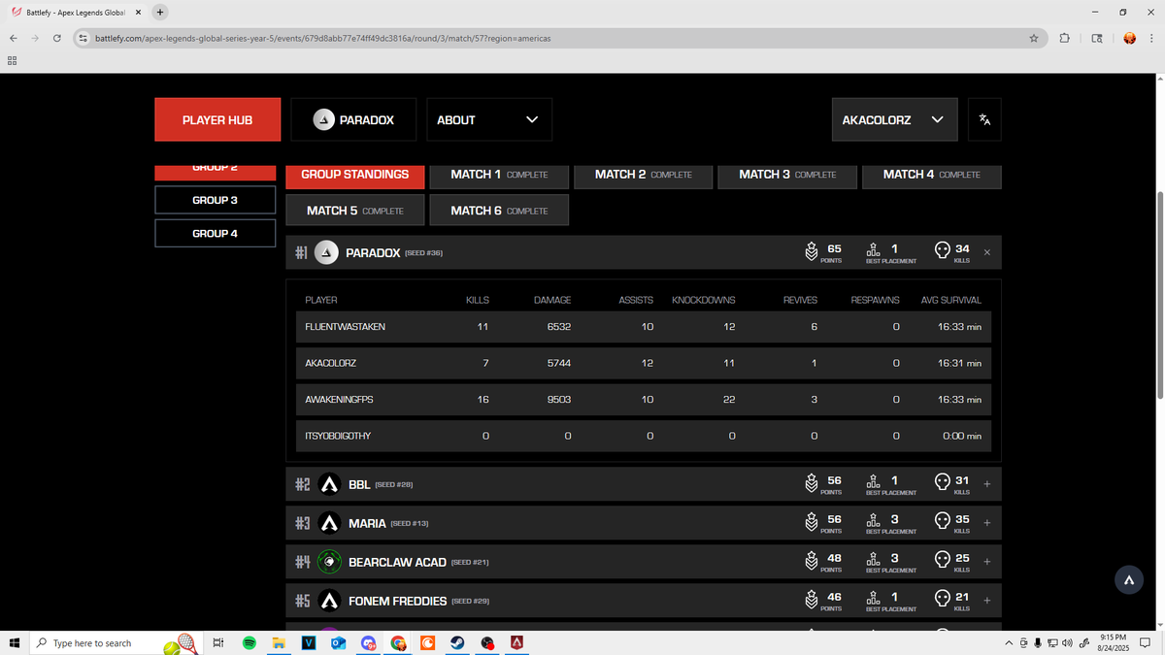This screenshot has height=655, width=1165.
Task: Show hidden system tray icons
Action: pos(1009,642)
